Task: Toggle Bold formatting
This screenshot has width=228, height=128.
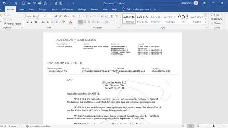Action: click(27, 22)
